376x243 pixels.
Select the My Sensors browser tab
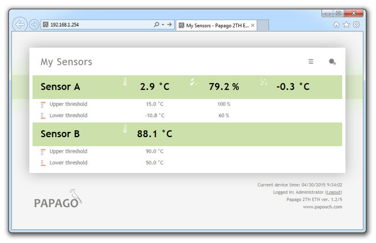216,25
